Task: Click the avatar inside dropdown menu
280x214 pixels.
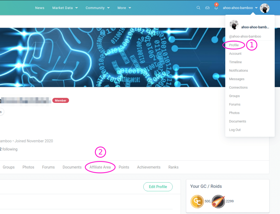Action: point(234,25)
